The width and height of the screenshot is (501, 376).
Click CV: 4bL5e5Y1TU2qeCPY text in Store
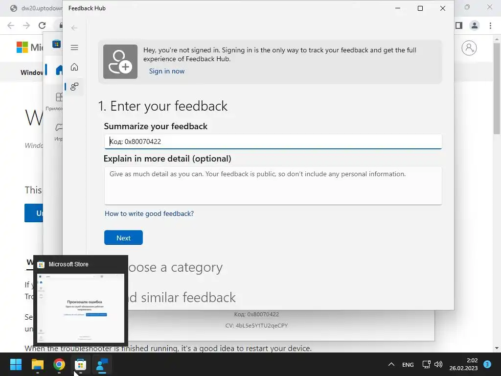pyautogui.click(x=256, y=326)
